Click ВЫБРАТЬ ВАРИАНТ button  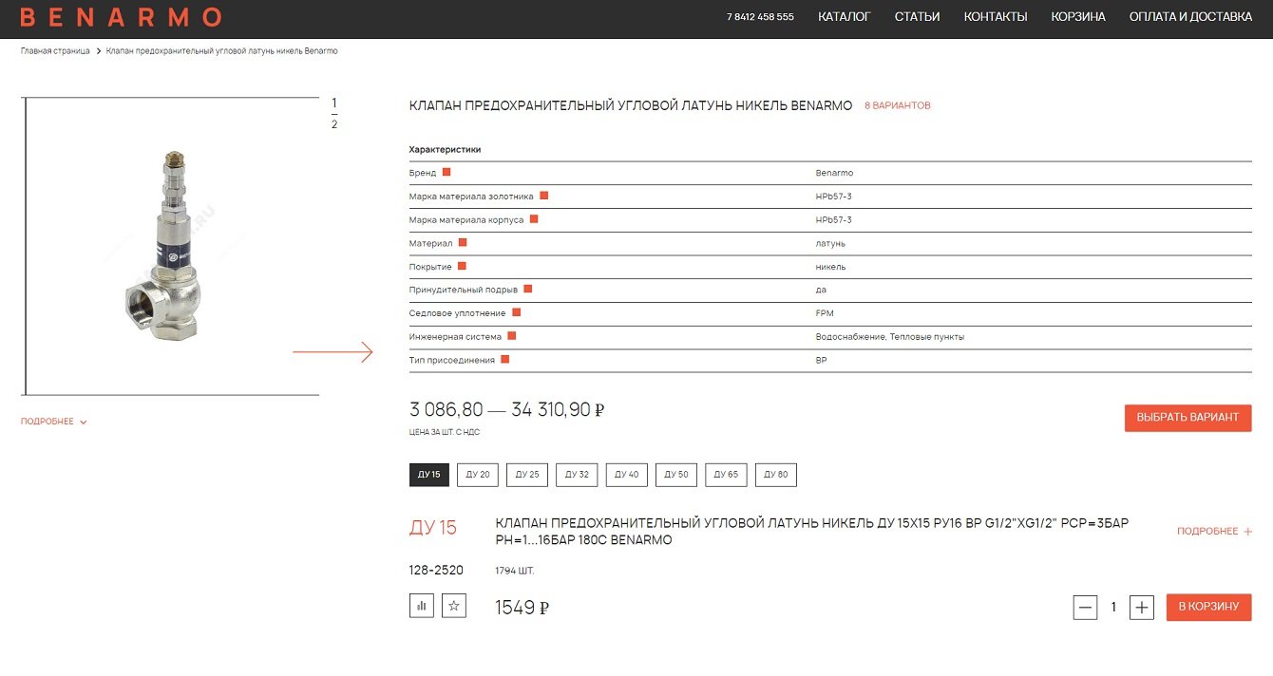click(x=1187, y=418)
